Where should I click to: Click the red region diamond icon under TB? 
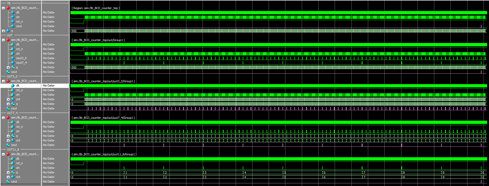tap(8, 8)
